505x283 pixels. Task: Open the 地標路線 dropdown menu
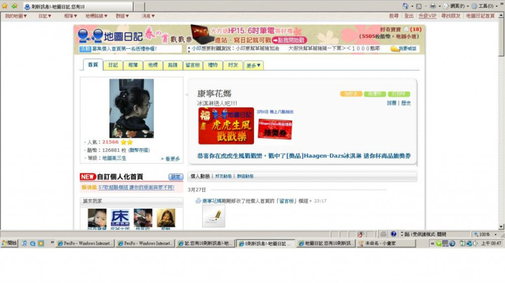[96, 16]
